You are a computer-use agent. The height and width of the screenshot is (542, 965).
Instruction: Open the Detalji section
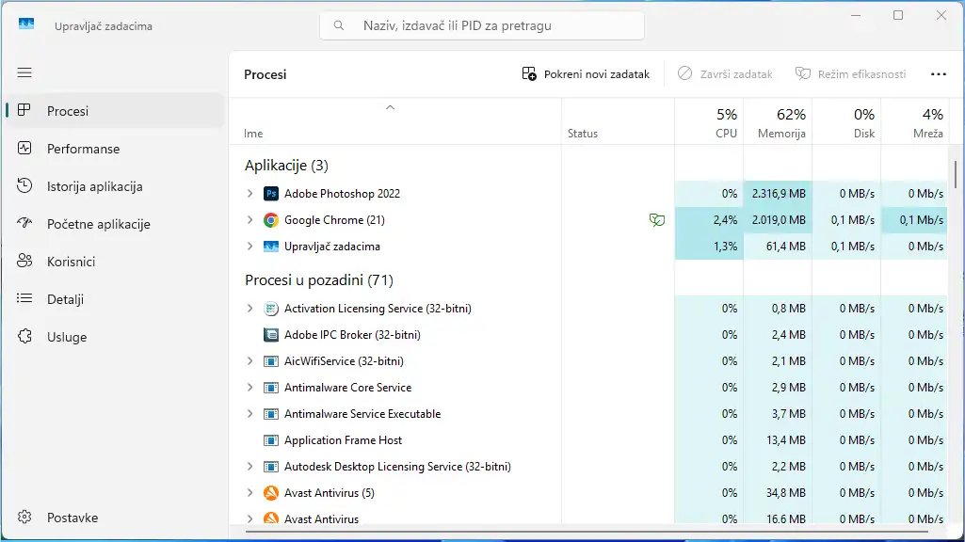point(24,298)
